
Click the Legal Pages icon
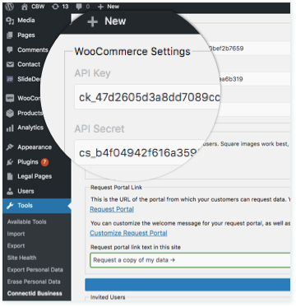click(x=10, y=177)
